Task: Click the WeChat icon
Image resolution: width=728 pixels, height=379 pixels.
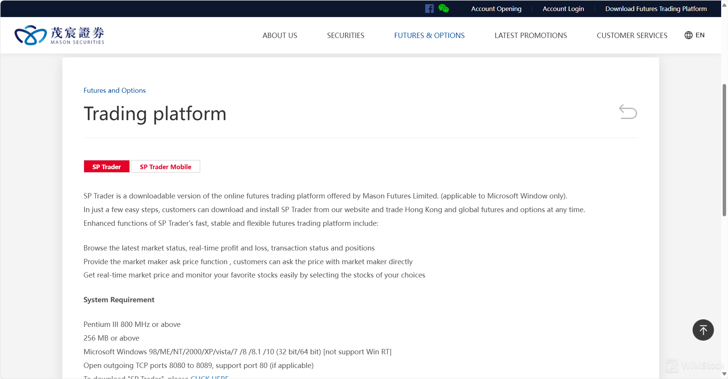Action: pos(443,8)
